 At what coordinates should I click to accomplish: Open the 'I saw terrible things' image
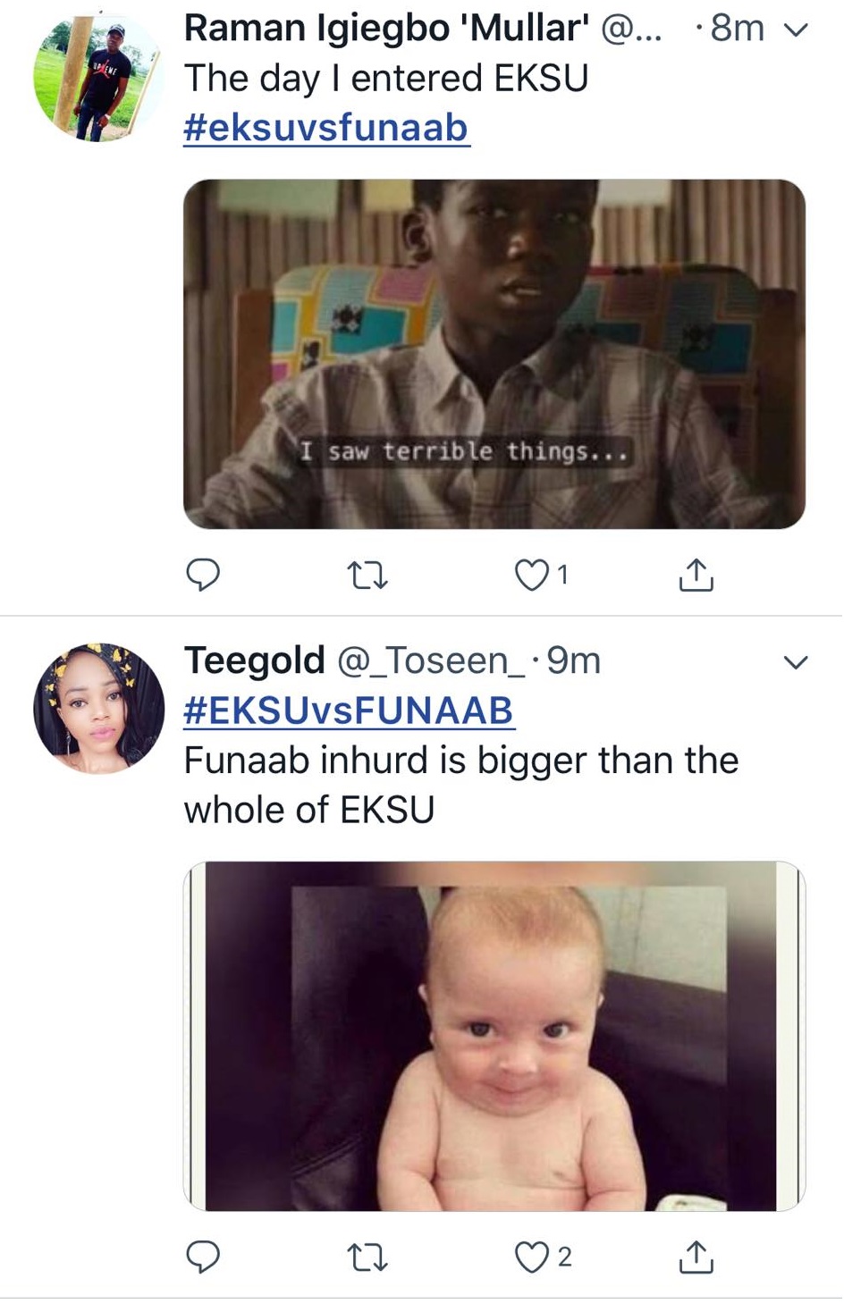click(x=494, y=354)
